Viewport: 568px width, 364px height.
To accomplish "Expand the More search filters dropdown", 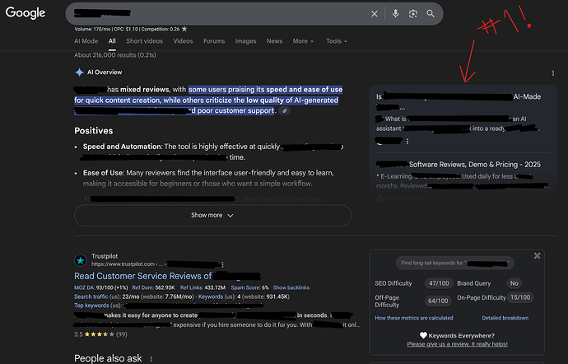I will pyautogui.click(x=304, y=41).
